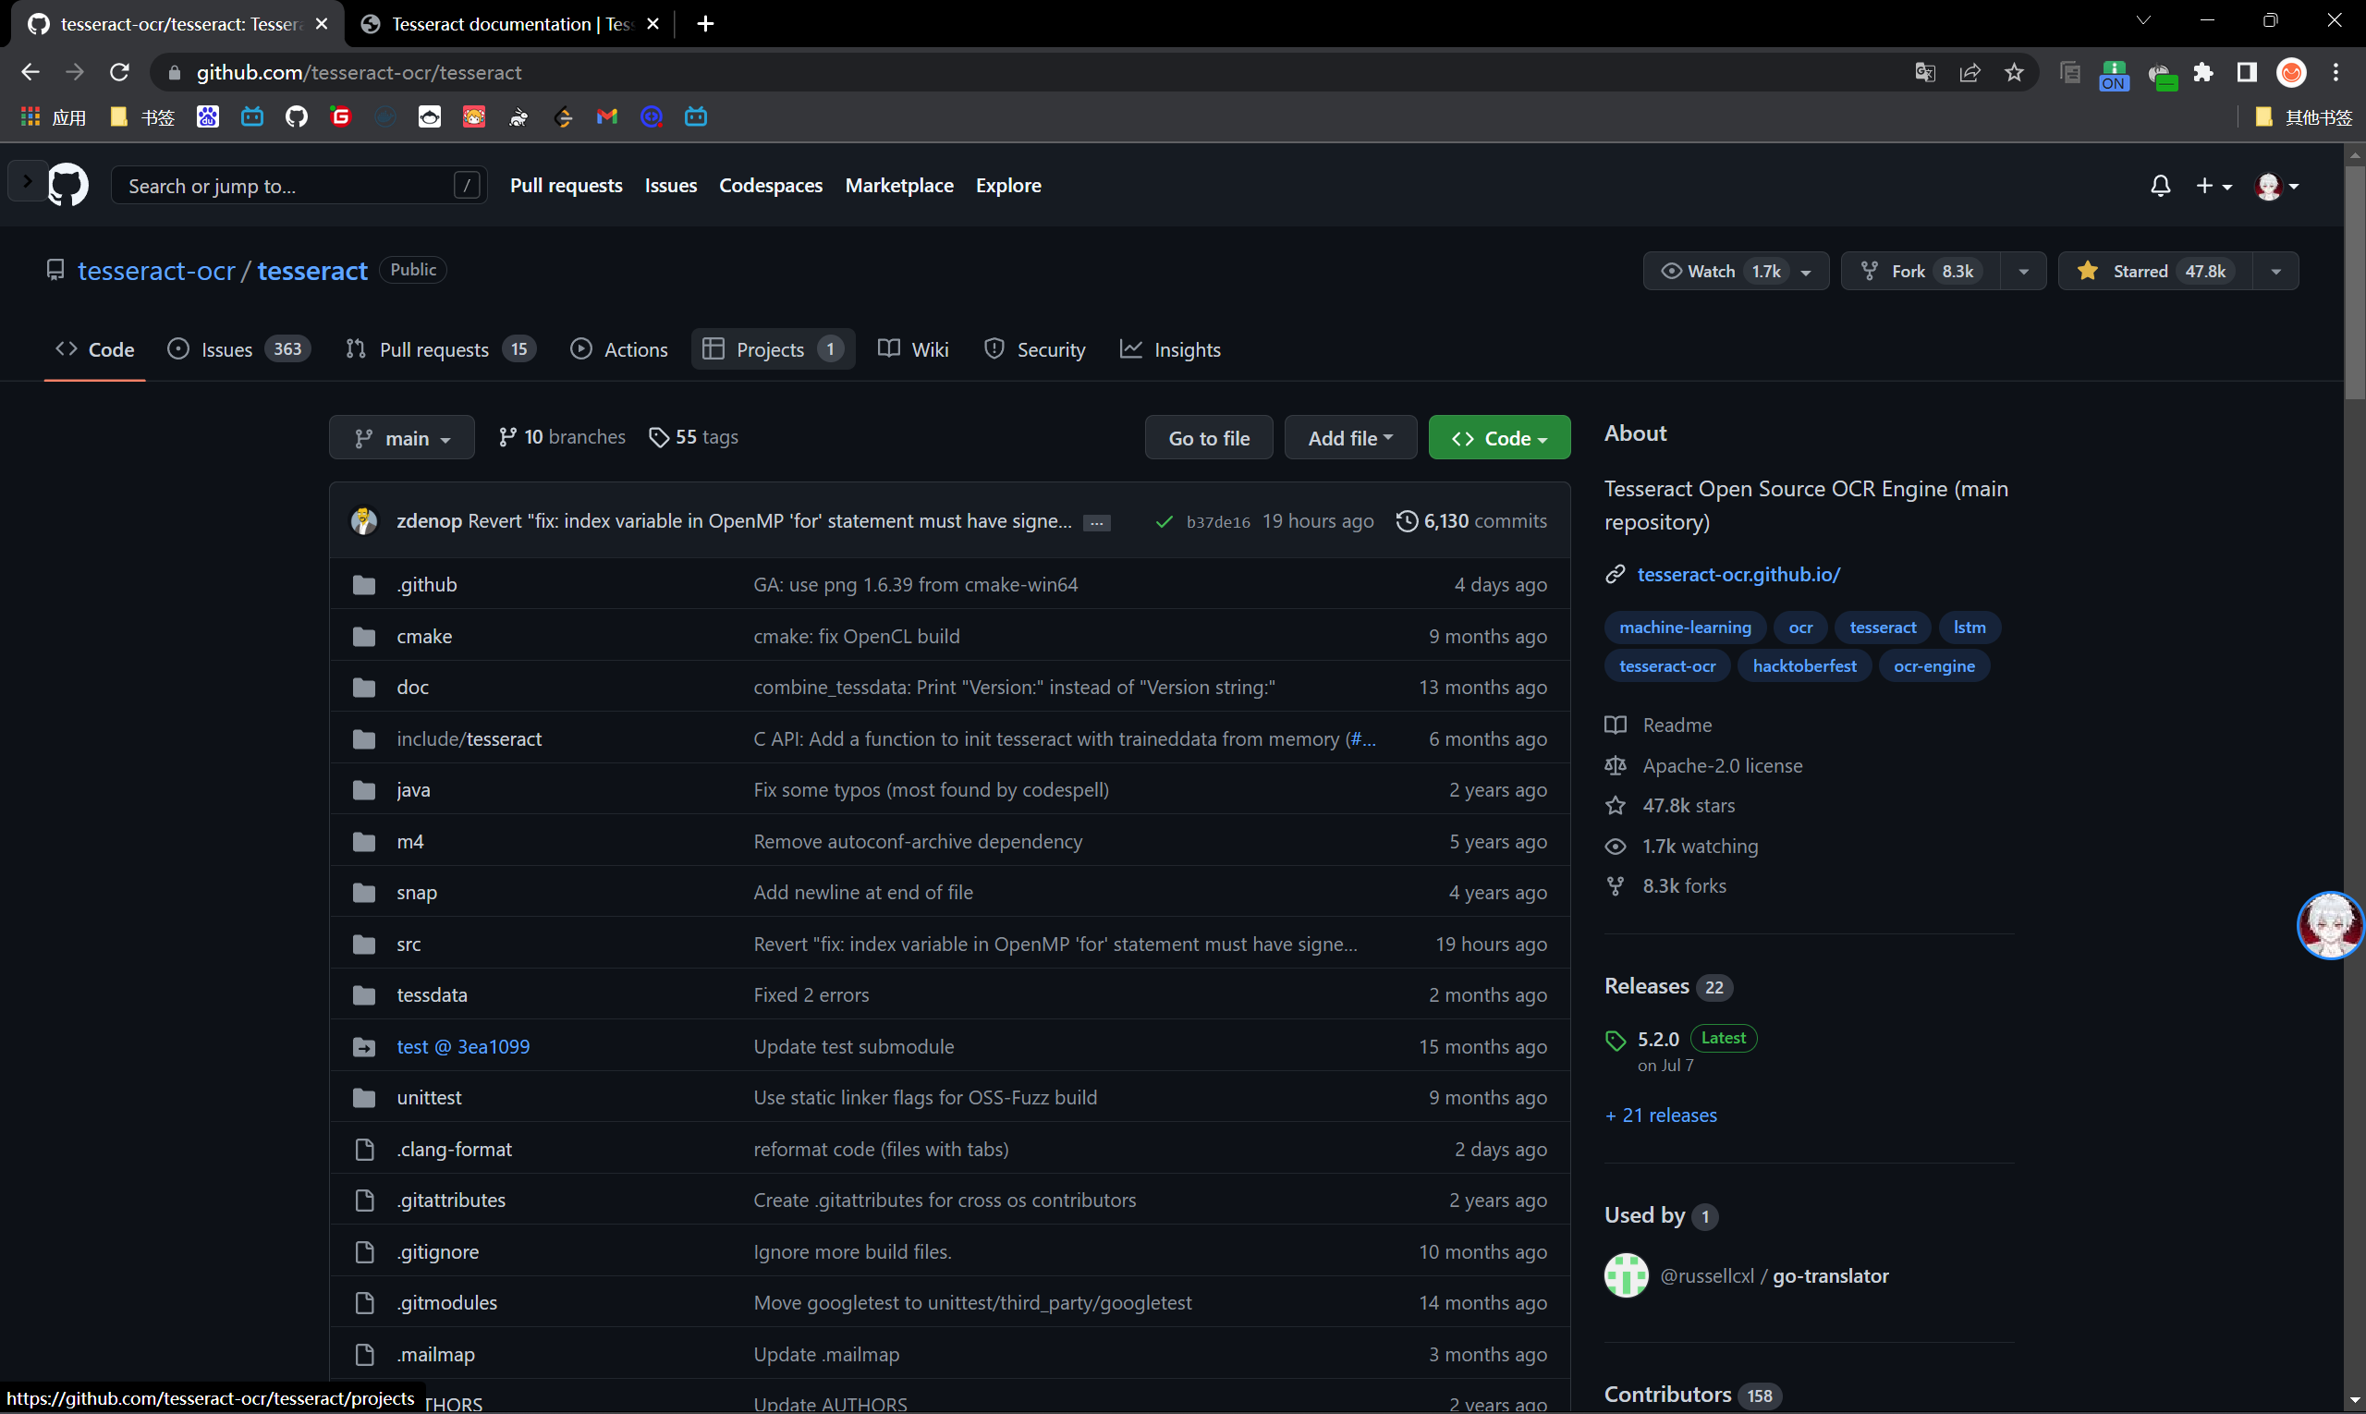Open the browser extensions puzzle icon

pyautogui.click(x=2203, y=72)
